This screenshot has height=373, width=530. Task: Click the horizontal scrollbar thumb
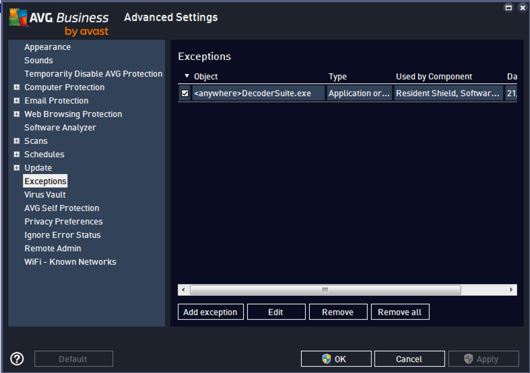[x=325, y=290]
